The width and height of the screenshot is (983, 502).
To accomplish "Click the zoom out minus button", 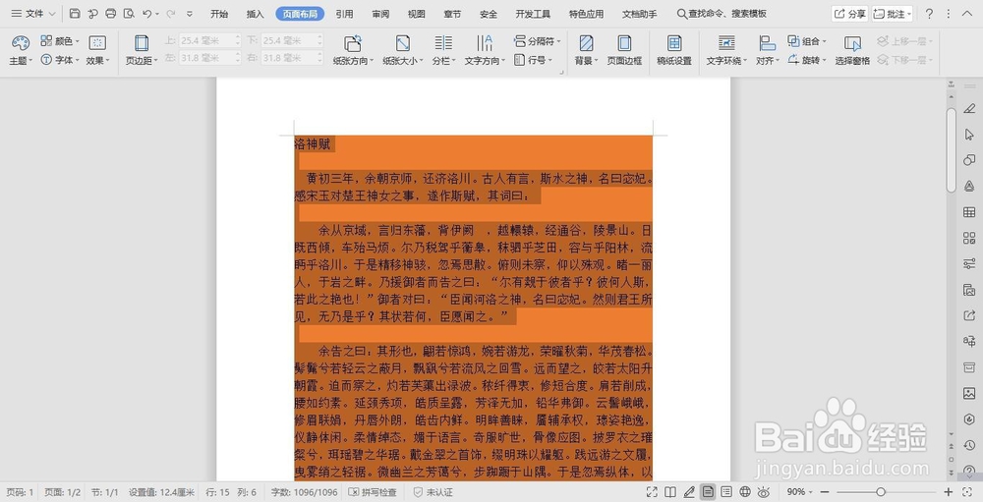I will point(825,492).
